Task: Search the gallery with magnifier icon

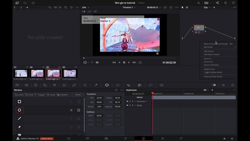Action: point(66,7)
